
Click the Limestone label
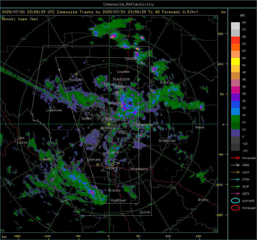[54, 110]
